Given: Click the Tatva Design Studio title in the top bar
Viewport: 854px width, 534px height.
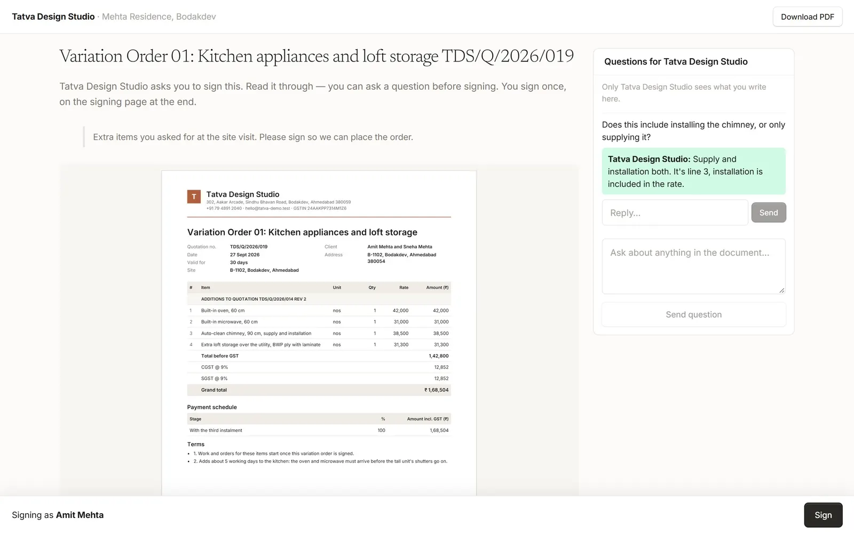Looking at the screenshot, I should click(53, 17).
